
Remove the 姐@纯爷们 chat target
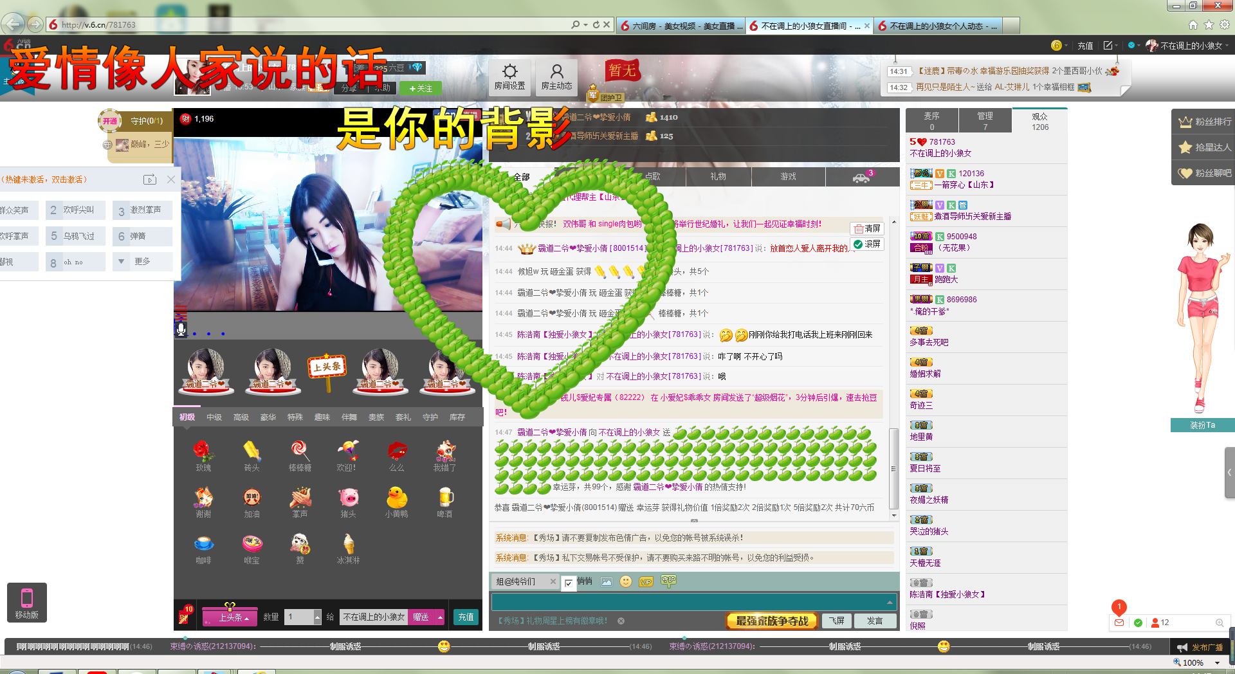[553, 581]
